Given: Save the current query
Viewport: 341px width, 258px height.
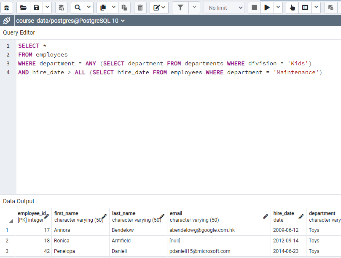Looking at the screenshot, I should (x=36, y=7).
